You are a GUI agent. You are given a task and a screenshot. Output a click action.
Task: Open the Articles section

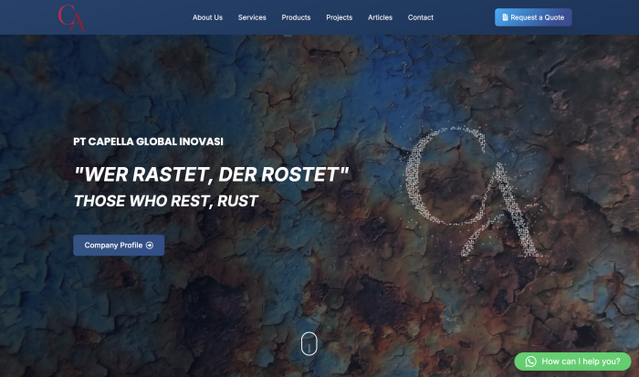[x=380, y=17]
